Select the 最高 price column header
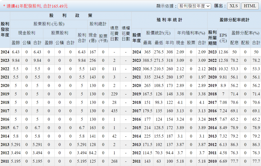261x166 pixels. (147, 43)
